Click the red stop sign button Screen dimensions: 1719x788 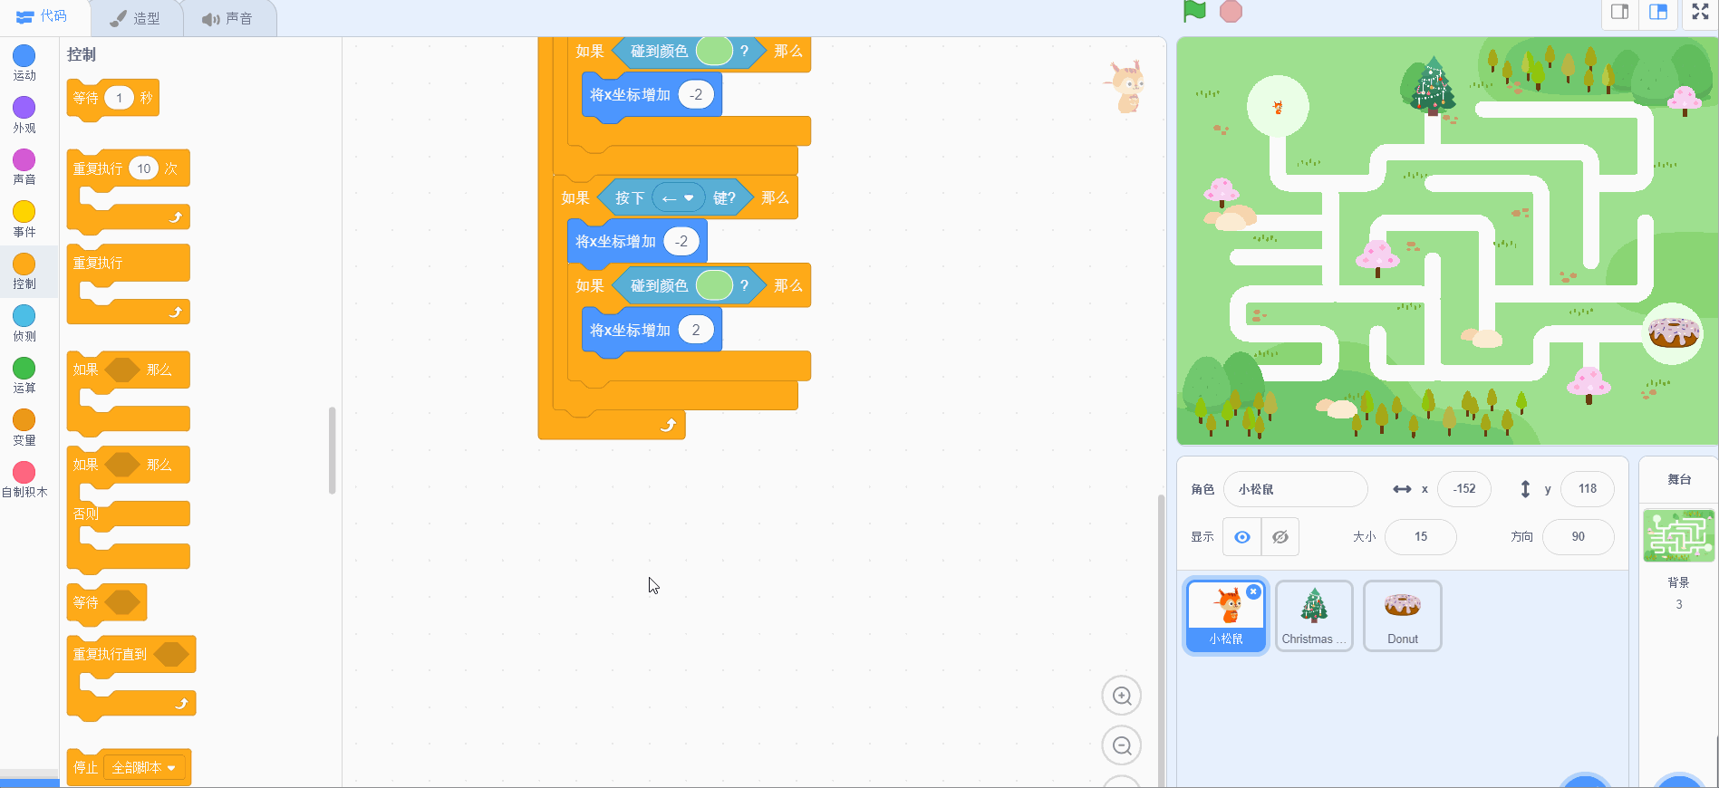click(1231, 12)
